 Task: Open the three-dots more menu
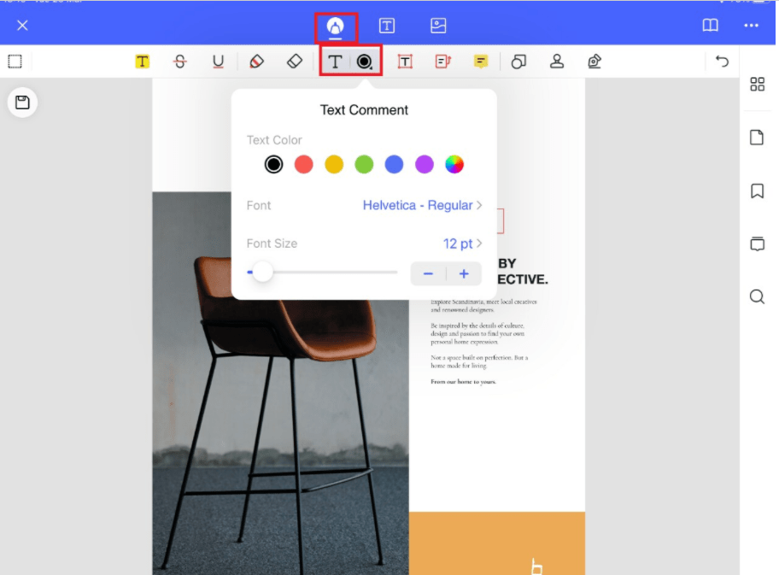pos(751,26)
